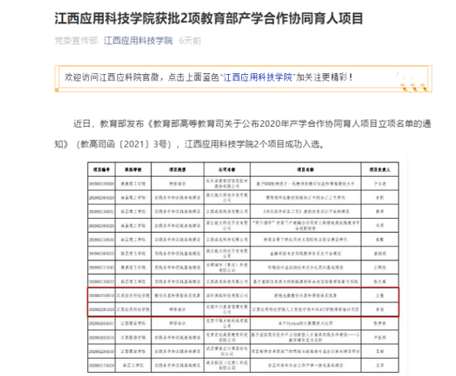Click the orange welcome banner frame

tap(243, 78)
